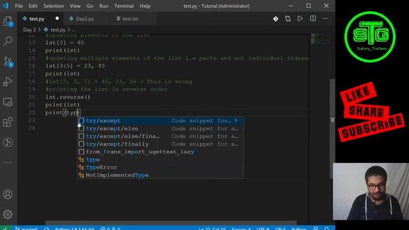Show additional views ellipsis in activity bar
The height and width of the screenshot is (230, 409).
coord(8,162)
